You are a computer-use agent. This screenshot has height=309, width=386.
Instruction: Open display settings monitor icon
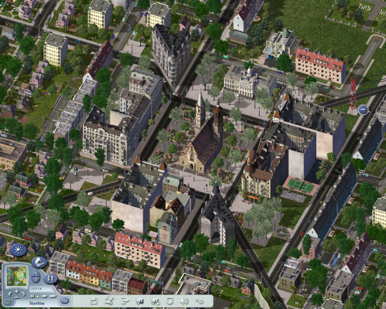tap(170, 301)
